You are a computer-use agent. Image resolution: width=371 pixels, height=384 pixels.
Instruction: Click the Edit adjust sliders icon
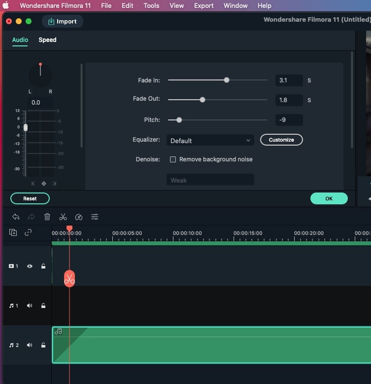(95, 217)
